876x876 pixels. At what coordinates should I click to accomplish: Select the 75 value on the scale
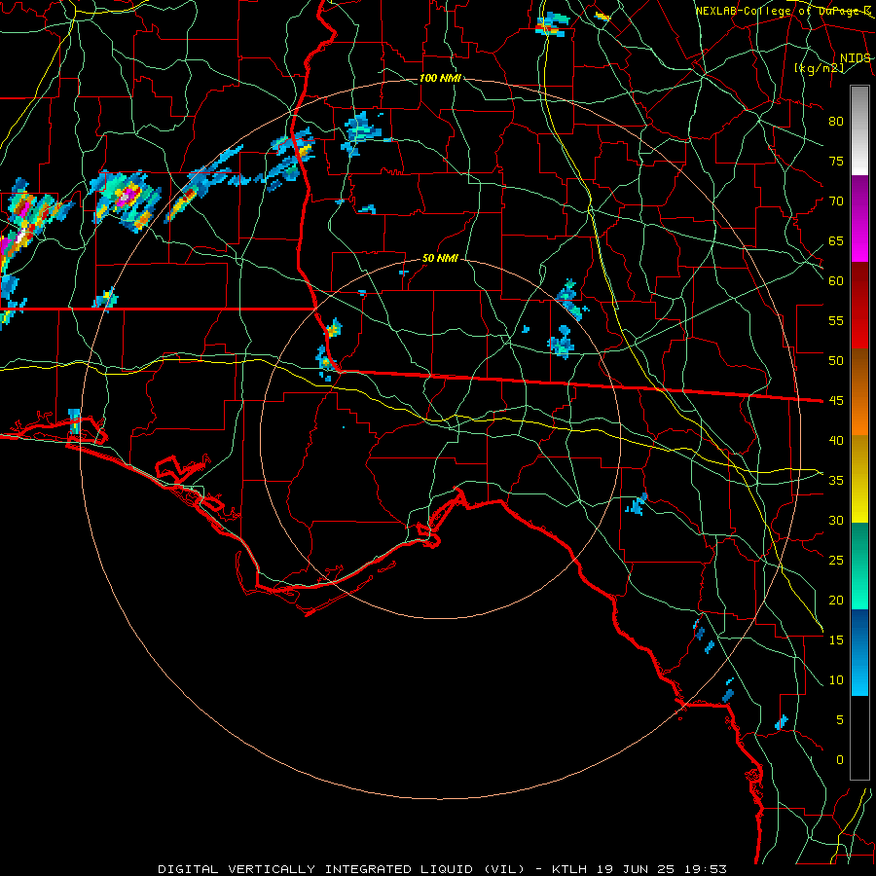(x=836, y=161)
